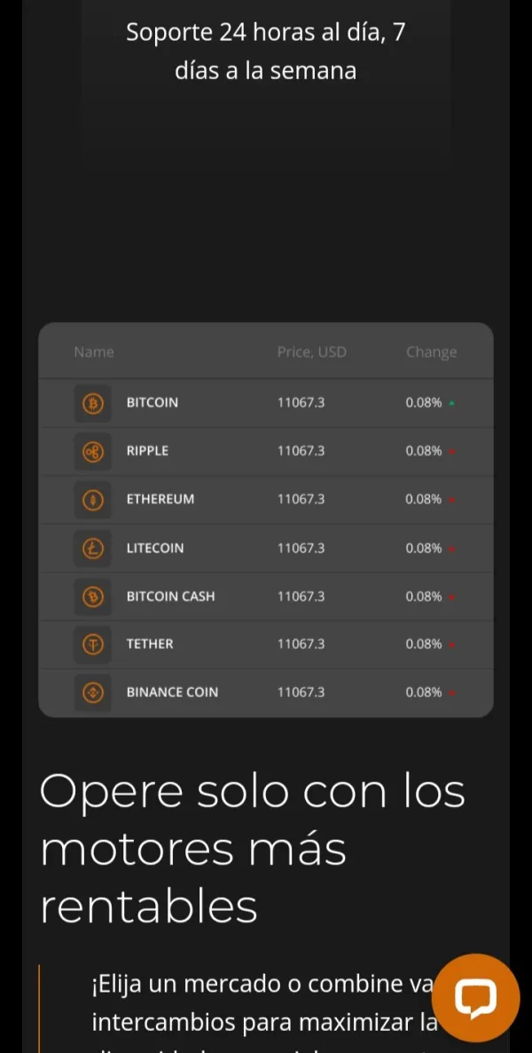Click the Price, USD column header
The image size is (532, 1053).
pyautogui.click(x=311, y=352)
